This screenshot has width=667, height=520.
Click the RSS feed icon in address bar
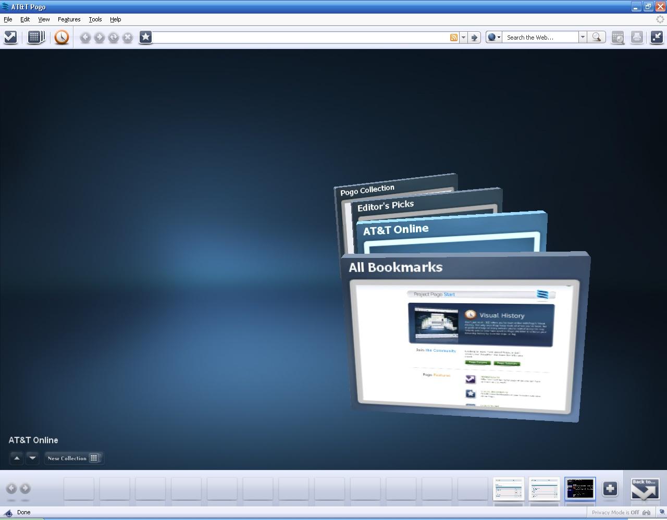click(x=454, y=38)
